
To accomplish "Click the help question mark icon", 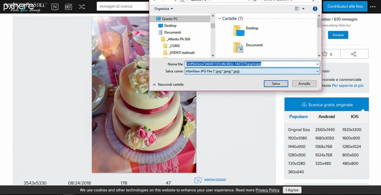I will click(315, 9).
